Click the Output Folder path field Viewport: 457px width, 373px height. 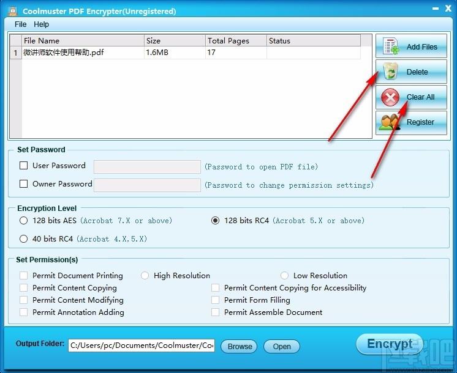coord(142,345)
